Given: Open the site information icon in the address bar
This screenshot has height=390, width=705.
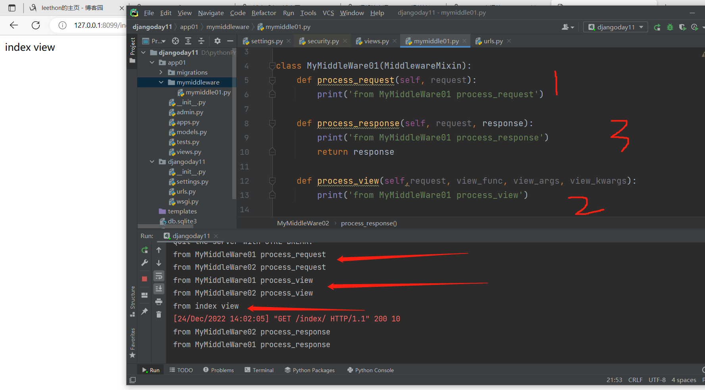Looking at the screenshot, I should [x=62, y=25].
